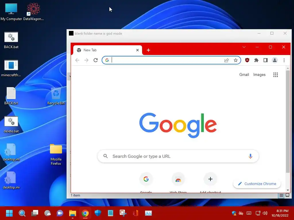The width and height of the screenshot is (294, 220).
Task: Open Google apps grid
Action: tap(276, 75)
